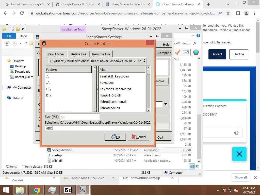Viewport: 260px width, 195px height.
Task: Open the Application Tools ribbon tab
Action: [73, 29]
